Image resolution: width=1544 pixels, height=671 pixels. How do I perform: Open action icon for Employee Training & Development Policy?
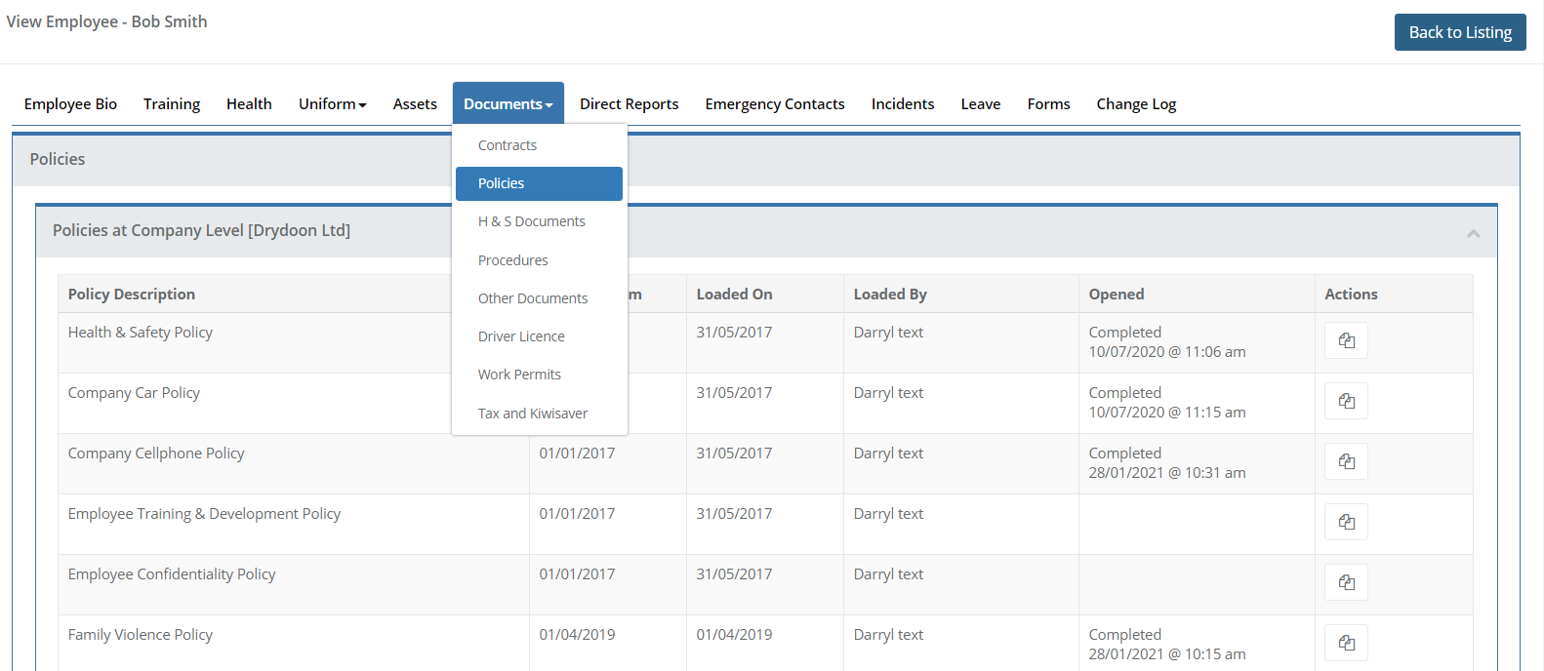click(x=1346, y=522)
